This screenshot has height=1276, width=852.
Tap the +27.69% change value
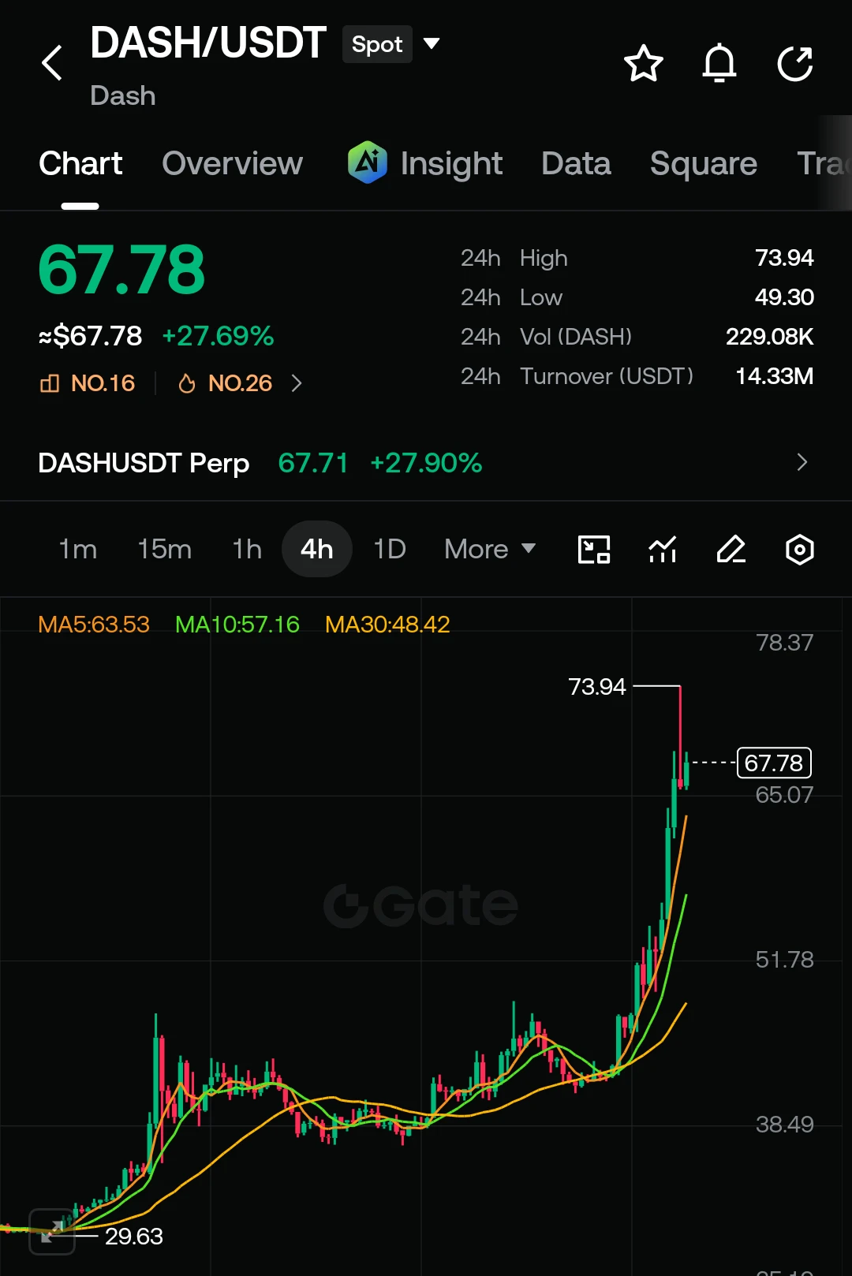coord(218,336)
